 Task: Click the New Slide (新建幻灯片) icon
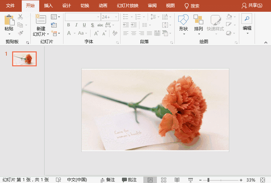(x=41, y=20)
